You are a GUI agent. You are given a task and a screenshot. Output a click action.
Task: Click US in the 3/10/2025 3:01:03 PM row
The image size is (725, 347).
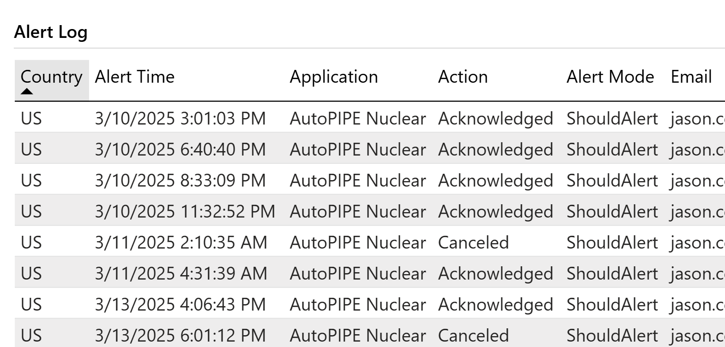[31, 118]
